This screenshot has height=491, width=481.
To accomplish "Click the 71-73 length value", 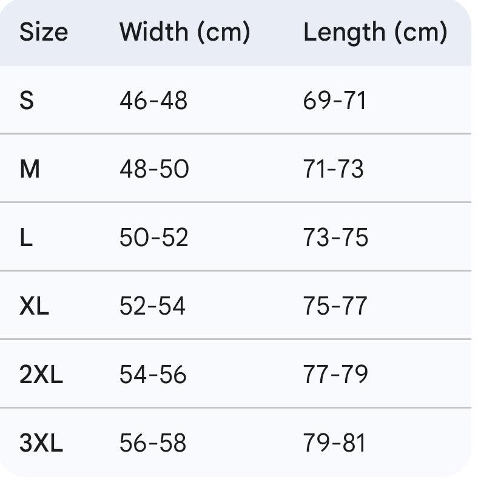I will click(x=334, y=169).
